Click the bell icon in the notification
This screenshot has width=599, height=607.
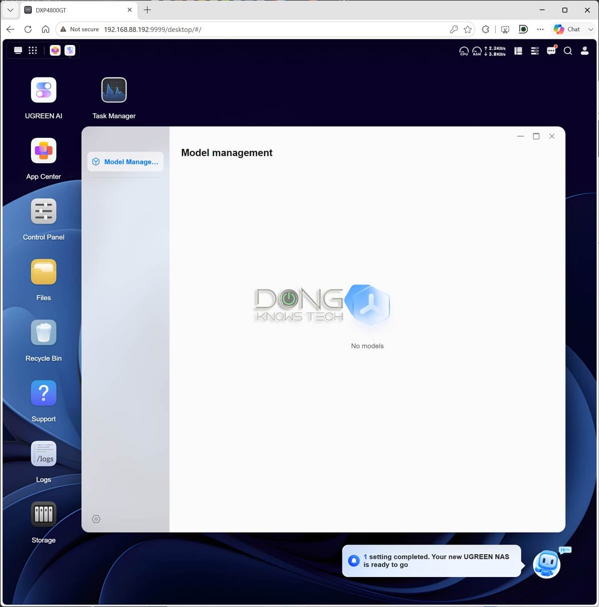click(354, 561)
